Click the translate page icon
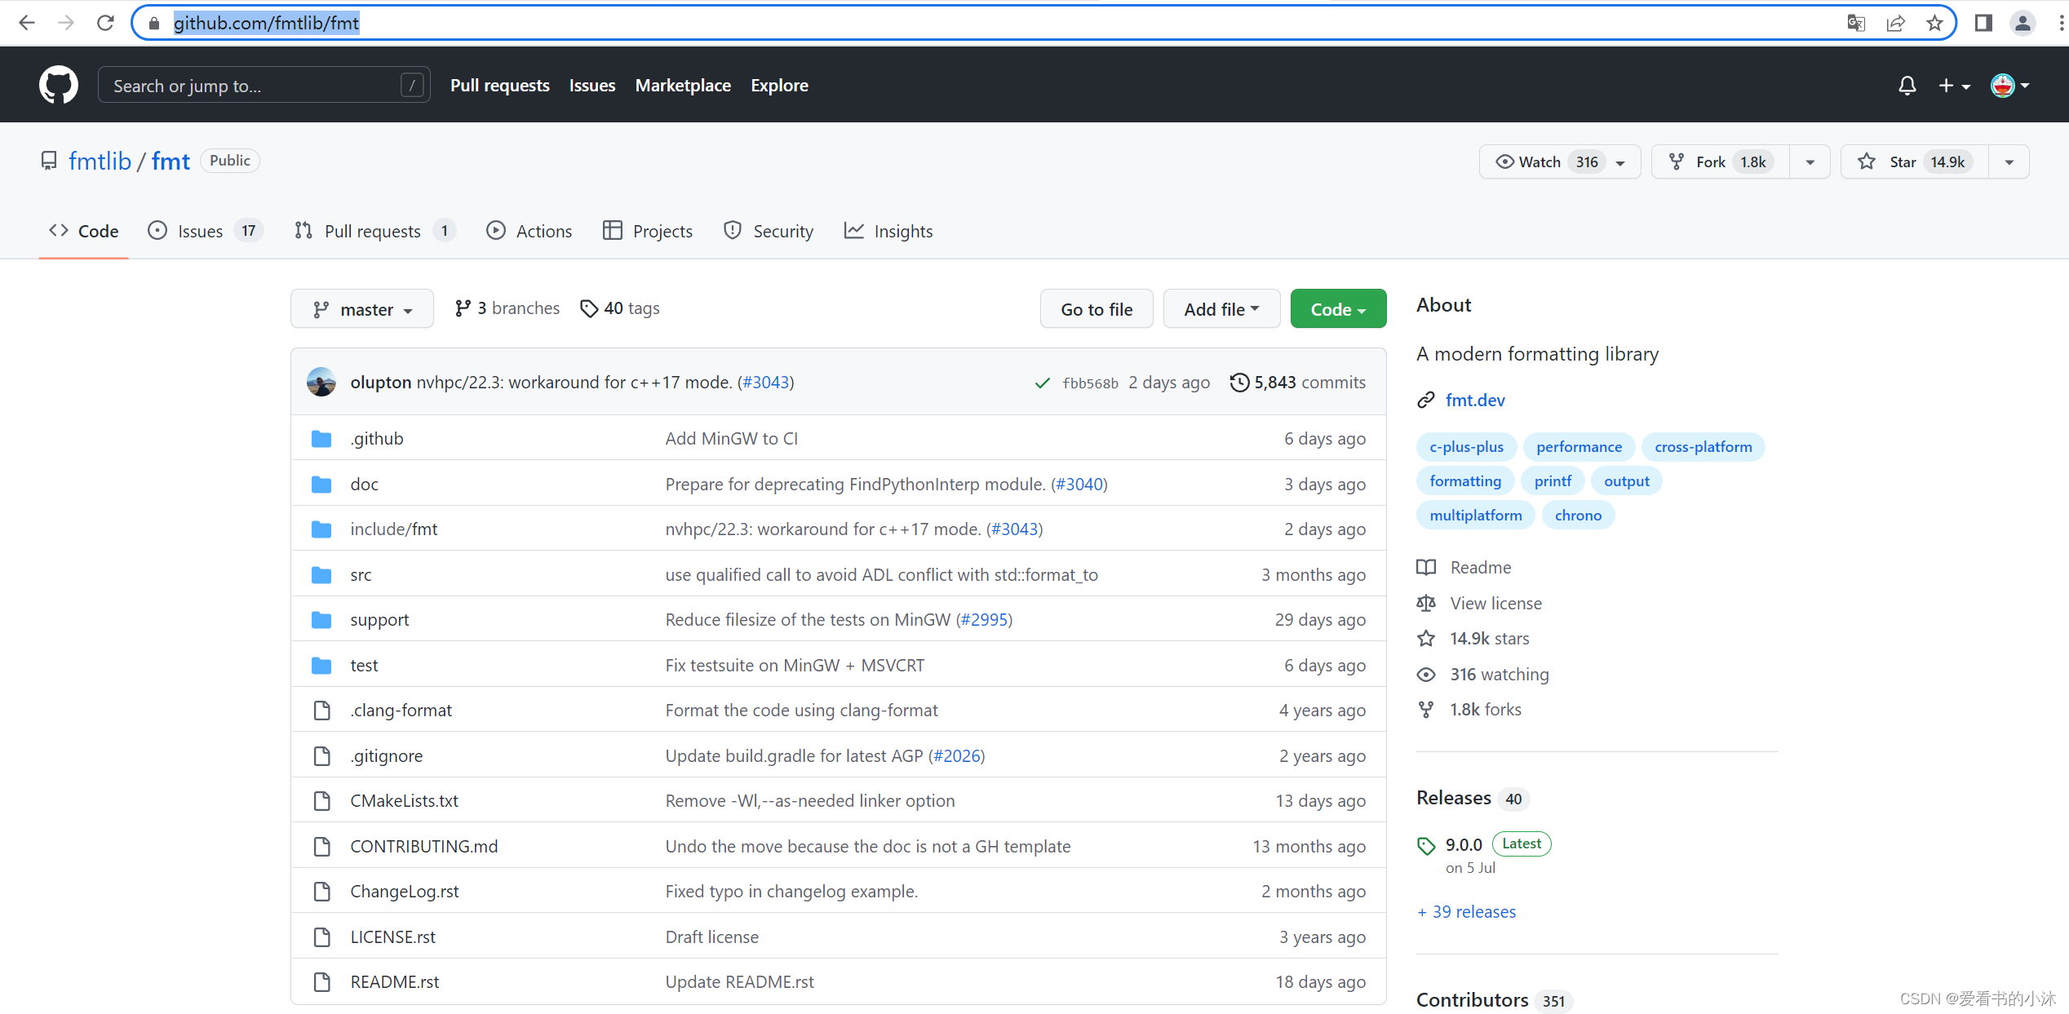This screenshot has width=2069, height=1014. [x=1856, y=23]
